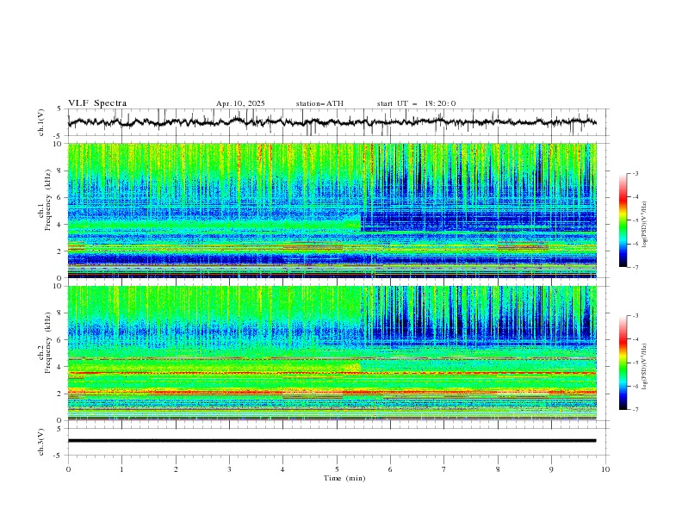Image resolution: width=682 pixels, height=527 pixels.
Task: Click the "VLF Spectra" title text
Action: coord(97,103)
